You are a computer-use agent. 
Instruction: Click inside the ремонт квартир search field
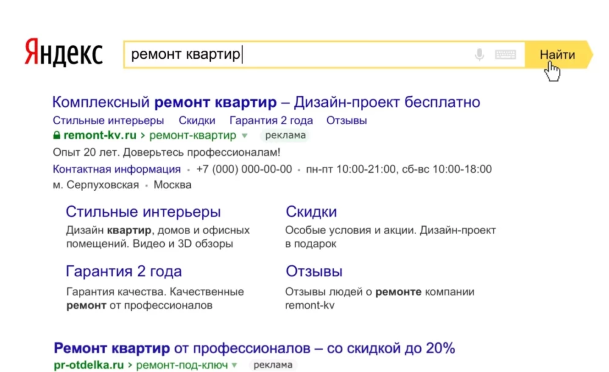pyautogui.click(x=300, y=54)
